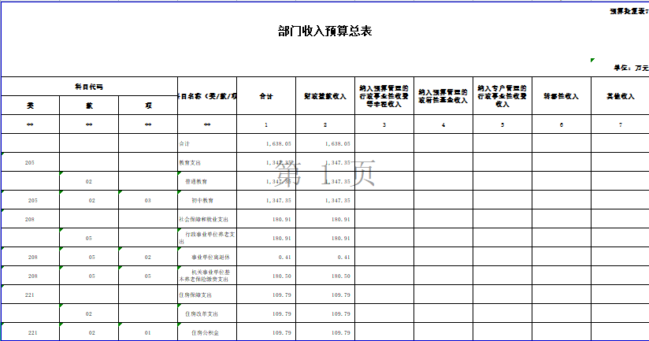The width and height of the screenshot is (649, 341).
Task: Click column number cell 6
Action: coord(562,124)
